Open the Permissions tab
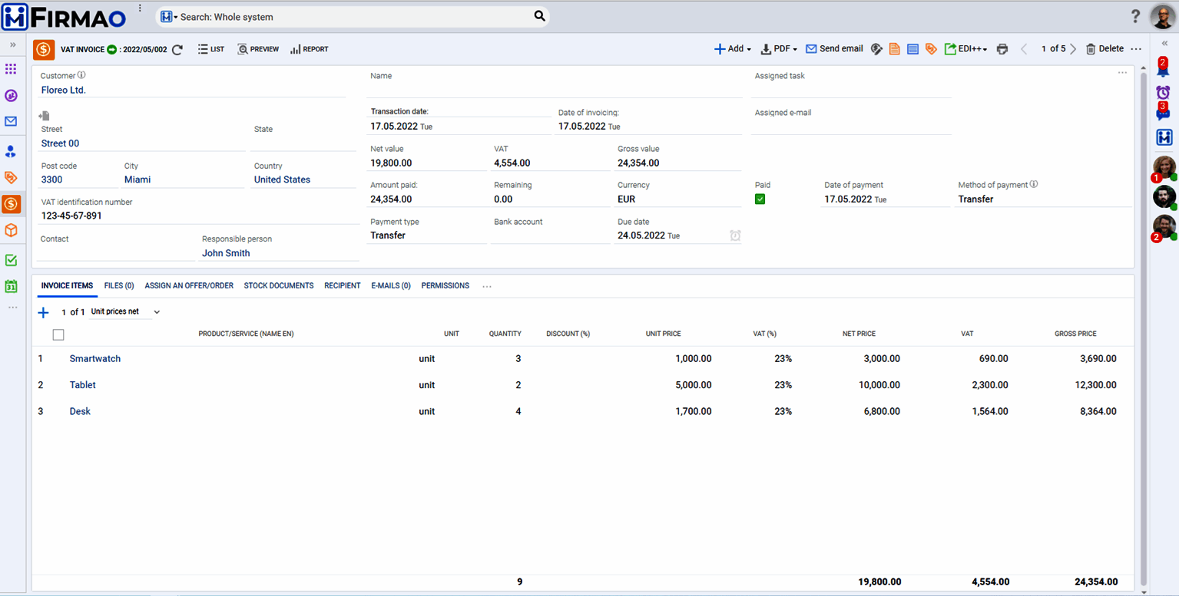1179x596 pixels. (445, 285)
